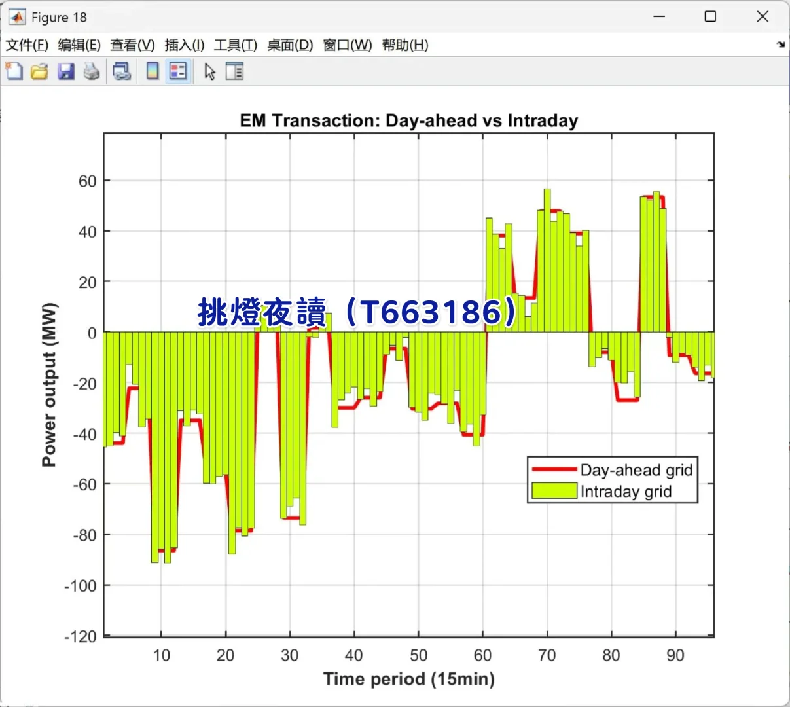Expand the 插入(I) menu
Image resolution: width=790 pixels, height=707 pixels.
(x=185, y=45)
